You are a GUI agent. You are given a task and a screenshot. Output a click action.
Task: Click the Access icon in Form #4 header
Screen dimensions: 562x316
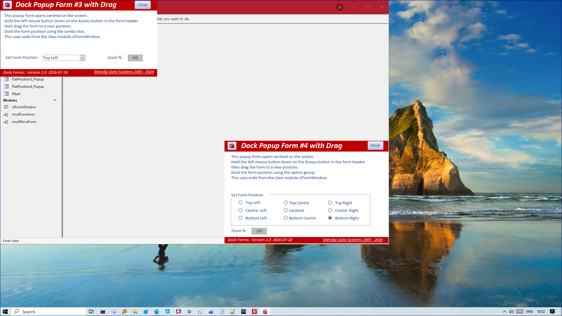click(x=232, y=146)
